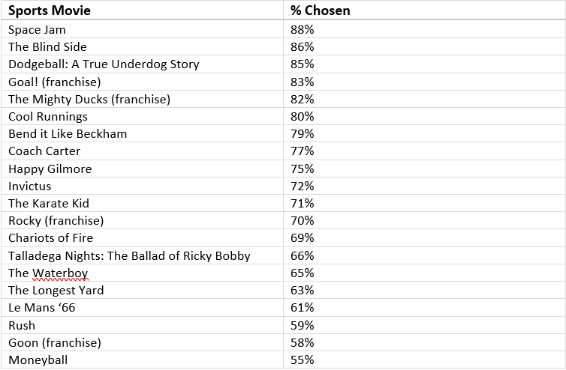Select the Coach Carter cell
Screen dimensions: 566x370
(142, 151)
